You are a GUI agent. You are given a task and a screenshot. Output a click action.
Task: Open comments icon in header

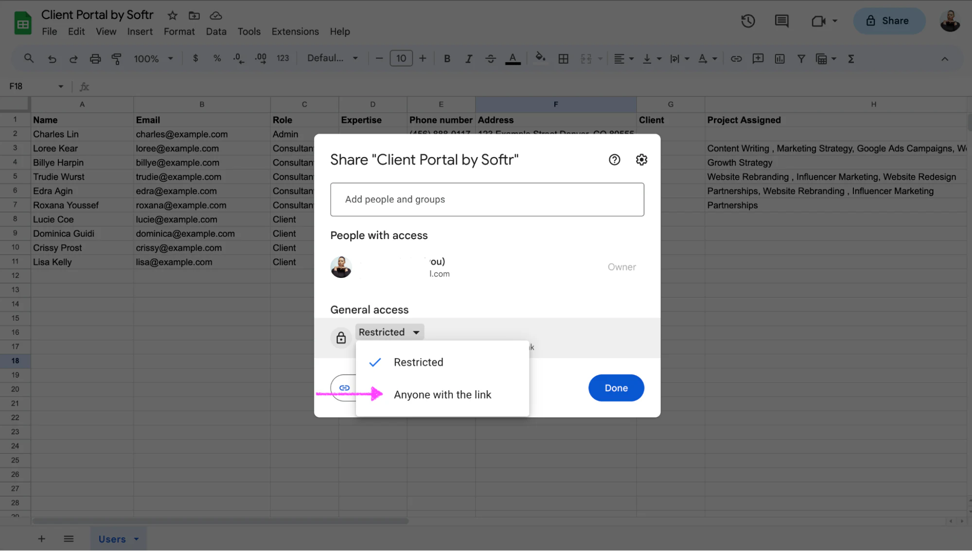(781, 21)
